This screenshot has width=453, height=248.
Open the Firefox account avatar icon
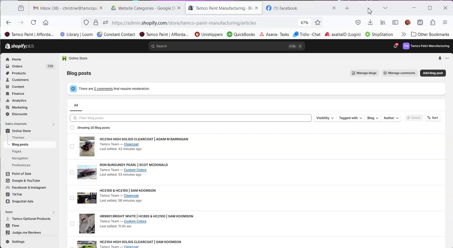pos(408,22)
